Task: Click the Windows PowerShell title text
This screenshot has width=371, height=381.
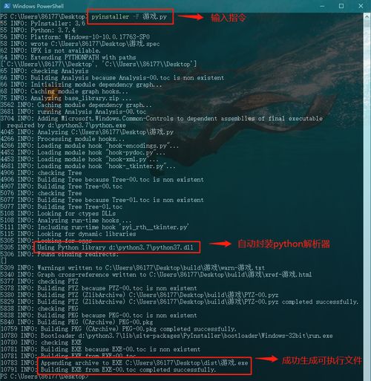Action: click(38, 6)
